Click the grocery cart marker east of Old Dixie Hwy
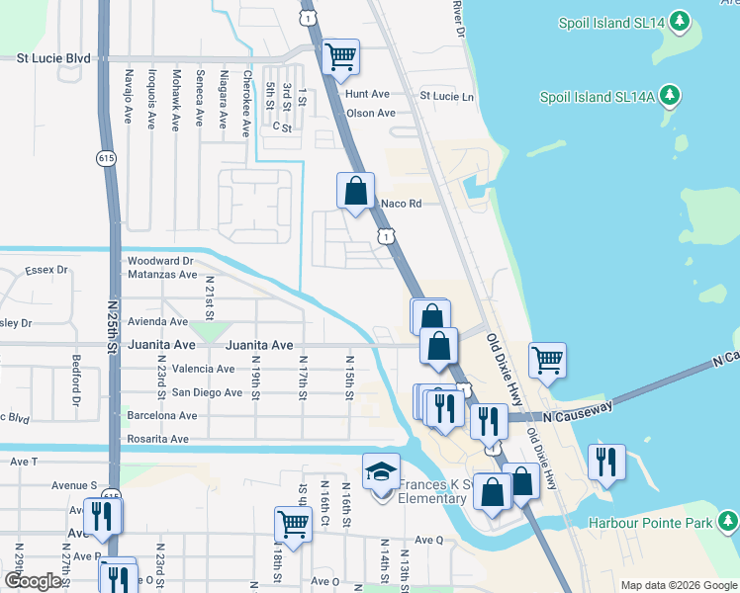The width and height of the screenshot is (740, 593). coord(547,361)
